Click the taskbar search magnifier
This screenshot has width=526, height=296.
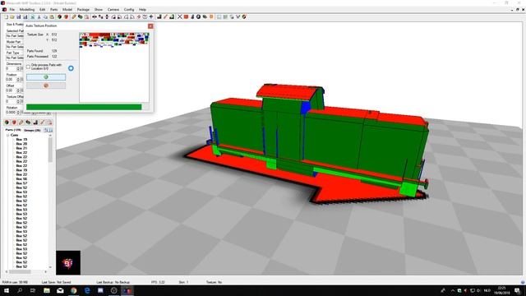tap(20, 290)
